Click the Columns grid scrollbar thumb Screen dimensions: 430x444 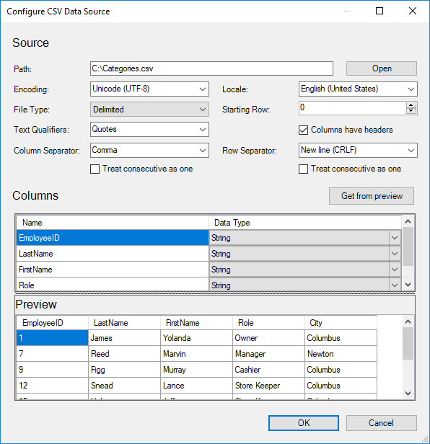(408, 247)
